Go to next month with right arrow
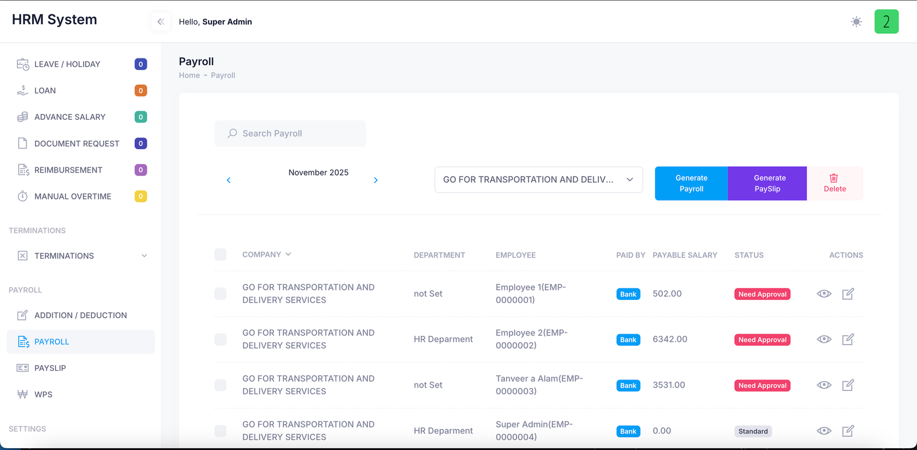 point(375,180)
